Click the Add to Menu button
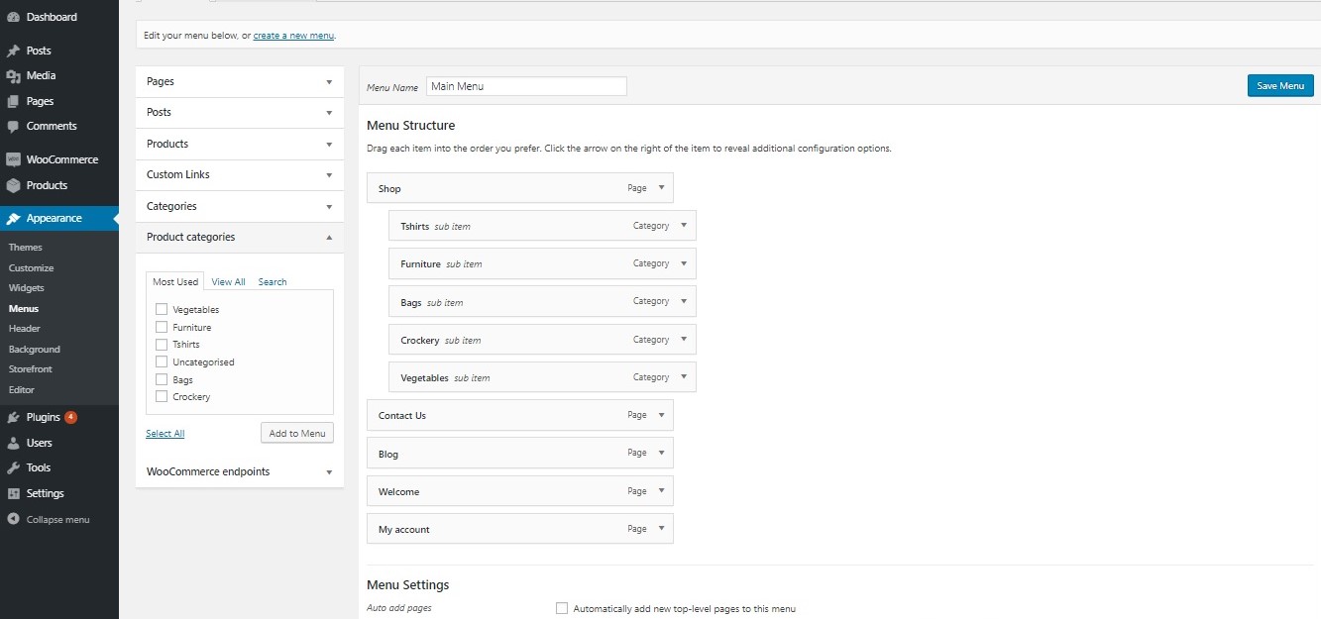This screenshot has height=619, width=1321. tap(297, 433)
